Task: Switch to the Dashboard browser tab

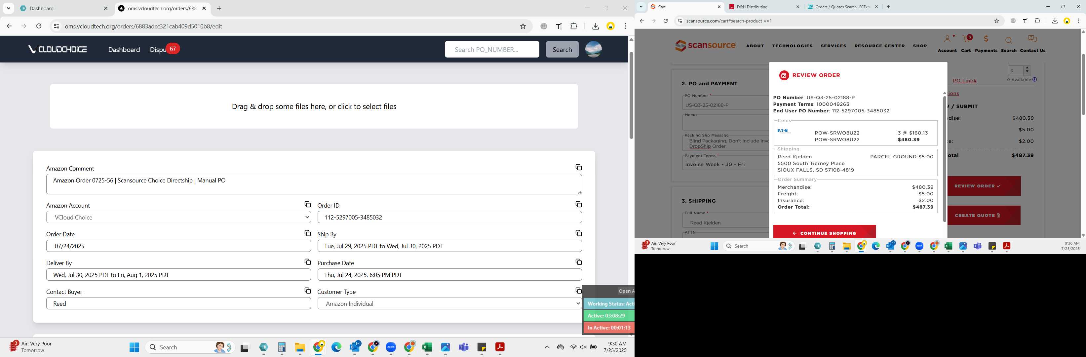Action: click(x=63, y=9)
